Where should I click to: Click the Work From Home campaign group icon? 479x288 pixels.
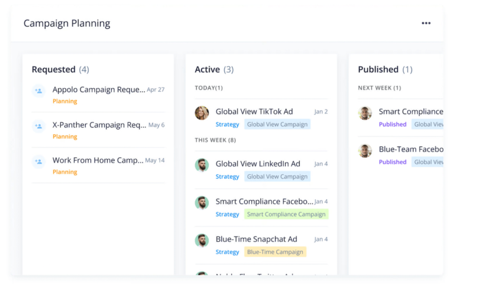point(38,161)
